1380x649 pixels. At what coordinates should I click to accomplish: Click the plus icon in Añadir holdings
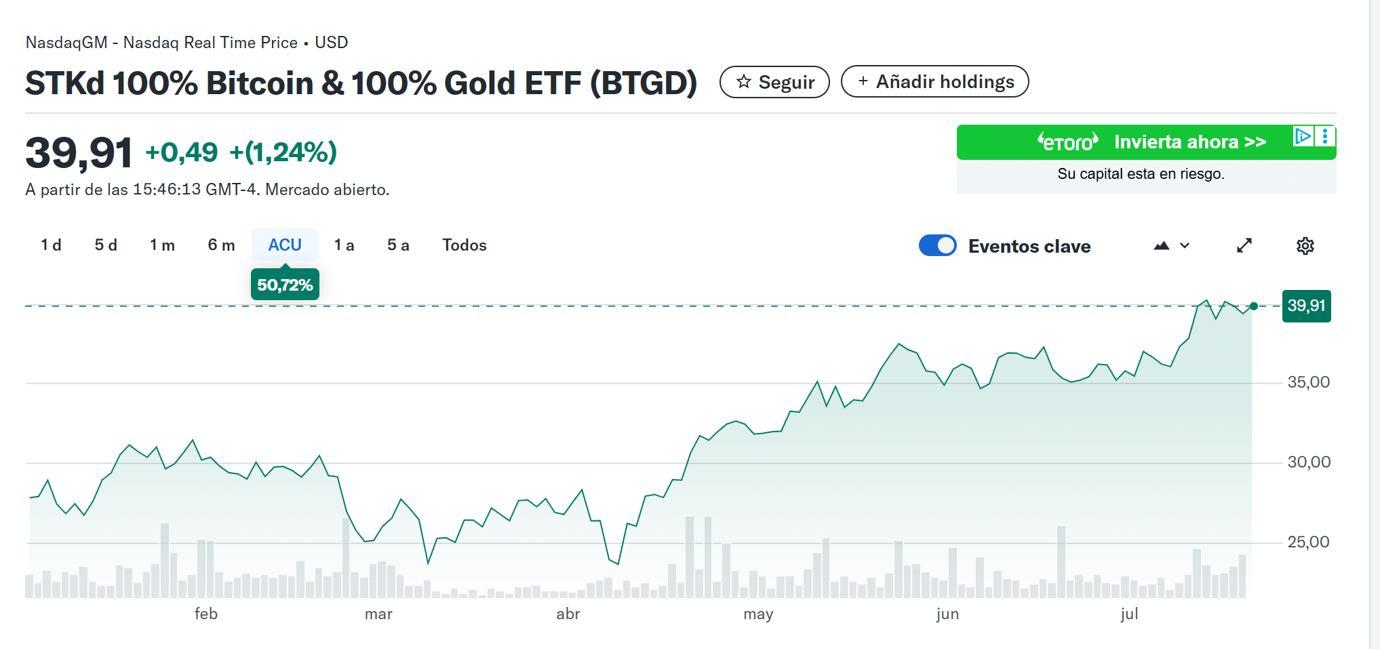click(863, 81)
